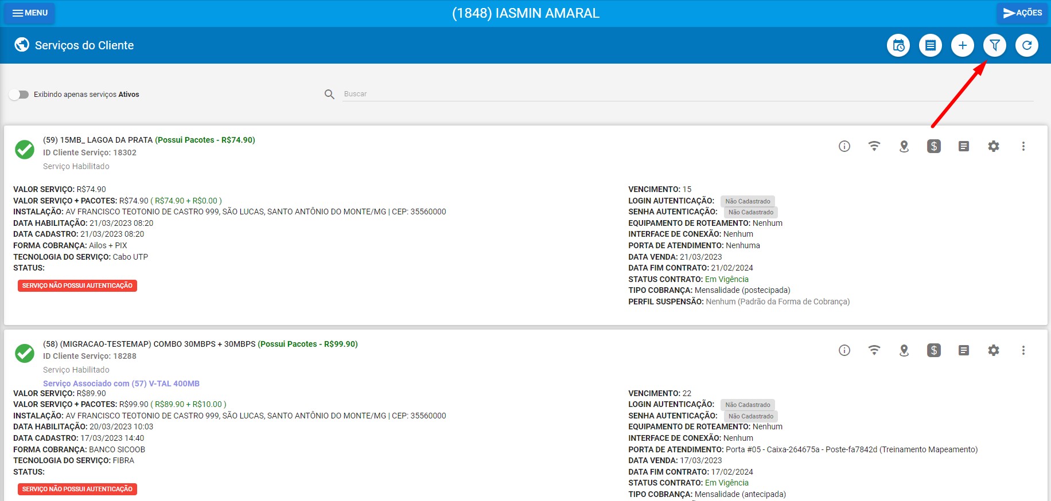1051x501 pixels.
Task: Click TIPO COBRANÇA: Mensalidade (postecipada) line
Action: [x=709, y=290]
